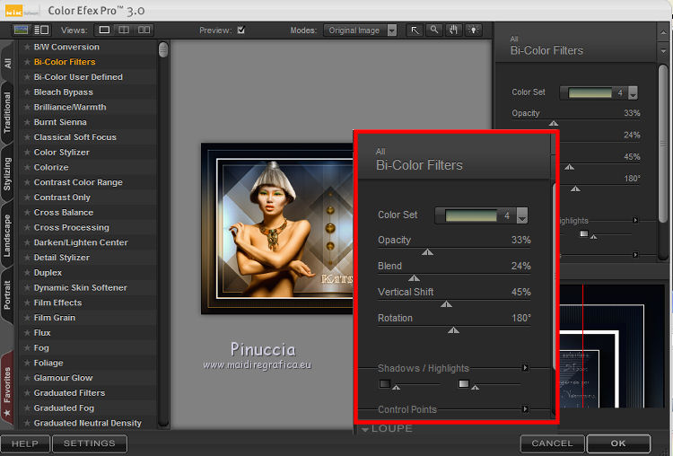The height and width of the screenshot is (456, 673).
Task: Toggle favorite star for Cross Processing
Action: click(x=27, y=227)
